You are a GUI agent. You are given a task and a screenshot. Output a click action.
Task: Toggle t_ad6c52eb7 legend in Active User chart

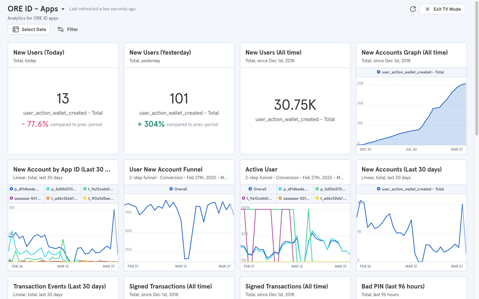(x=332, y=198)
